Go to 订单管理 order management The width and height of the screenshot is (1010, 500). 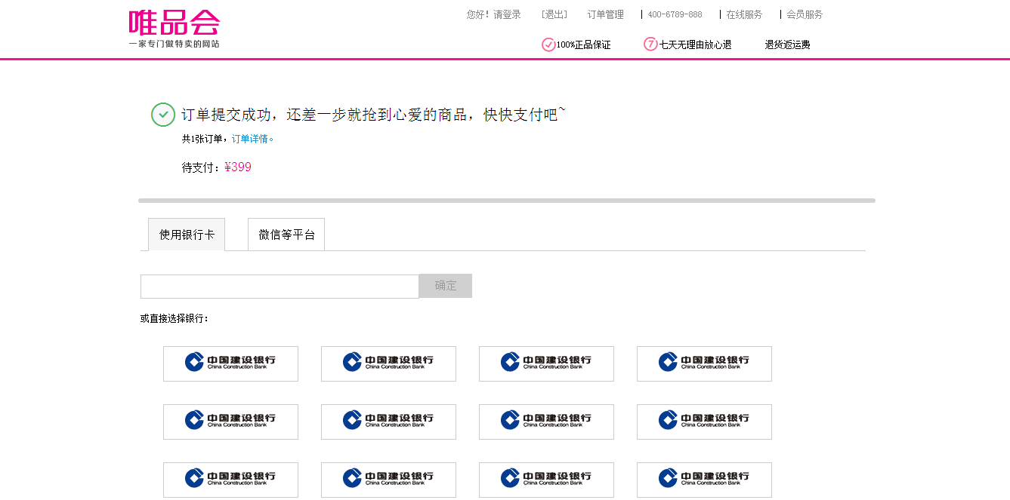(x=606, y=14)
